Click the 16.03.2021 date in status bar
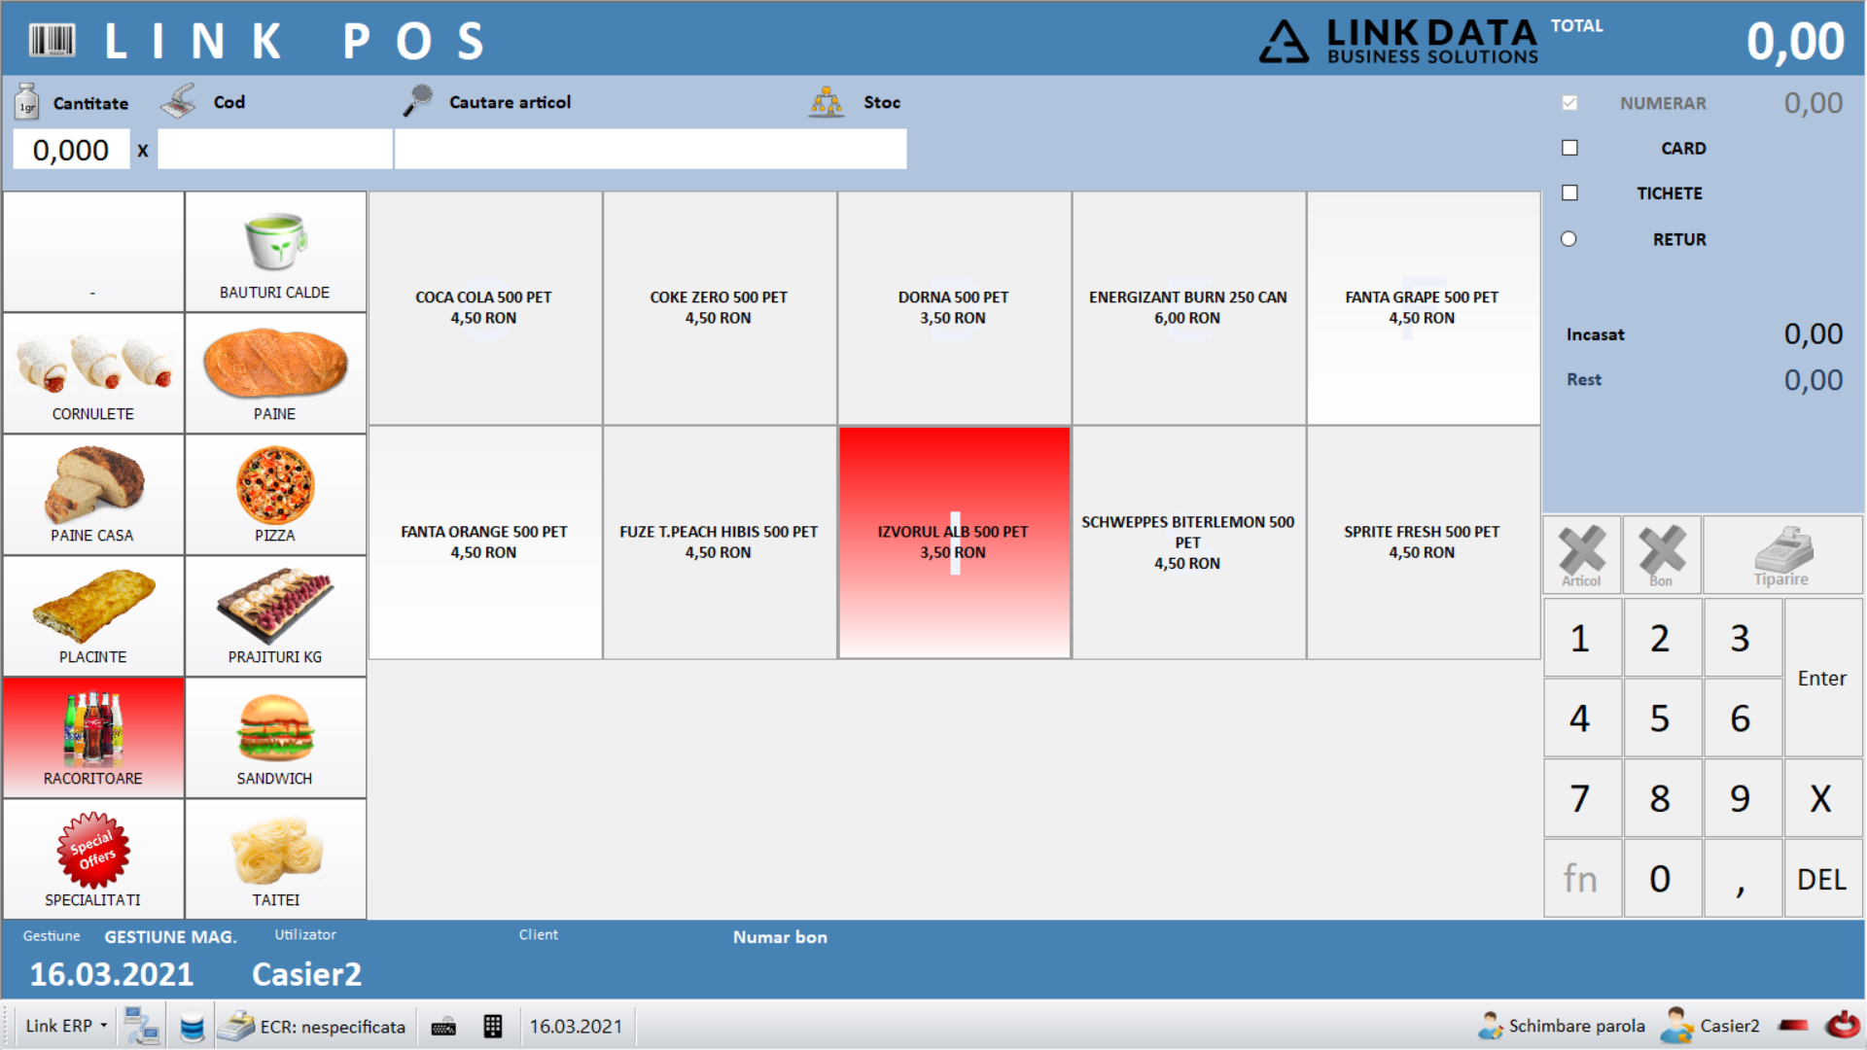1867x1050 pixels. (x=576, y=1027)
